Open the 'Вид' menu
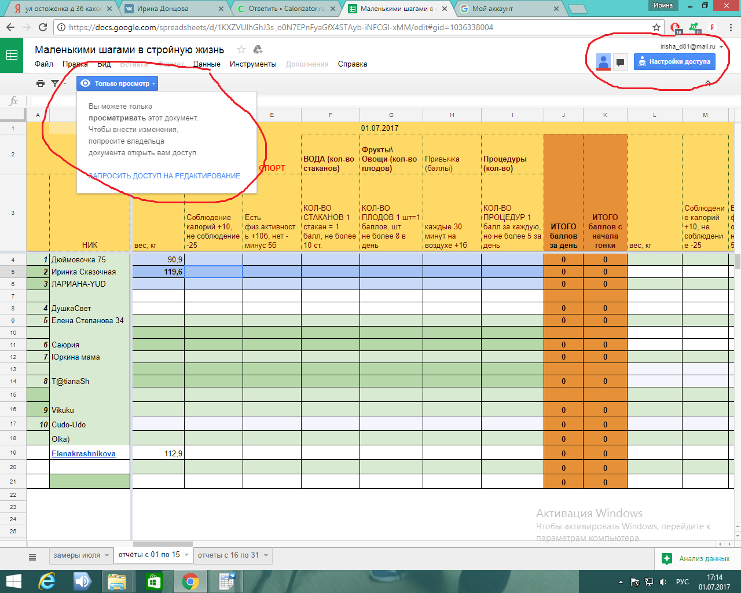The image size is (741, 593). [104, 64]
